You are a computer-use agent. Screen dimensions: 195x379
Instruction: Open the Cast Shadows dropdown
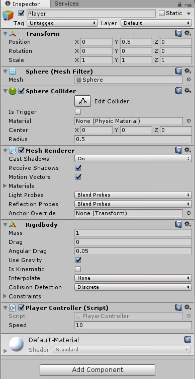point(133,159)
